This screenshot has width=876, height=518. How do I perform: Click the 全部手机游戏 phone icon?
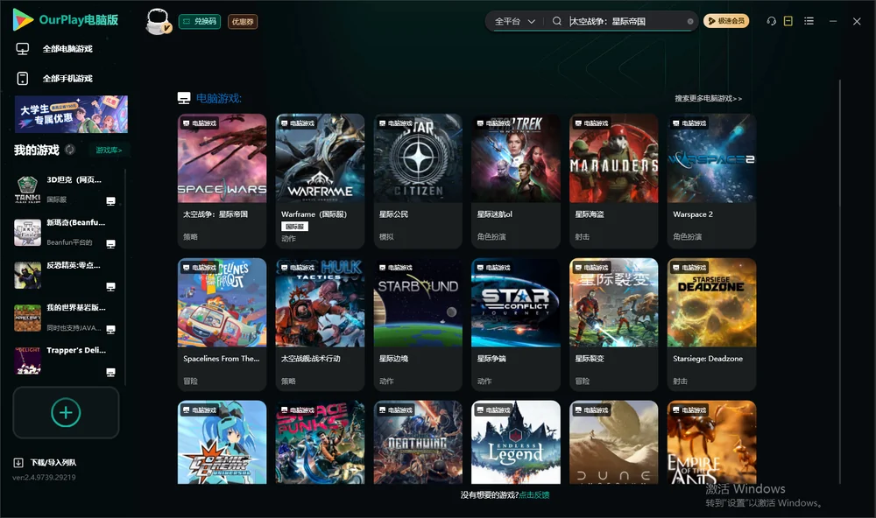tap(23, 78)
